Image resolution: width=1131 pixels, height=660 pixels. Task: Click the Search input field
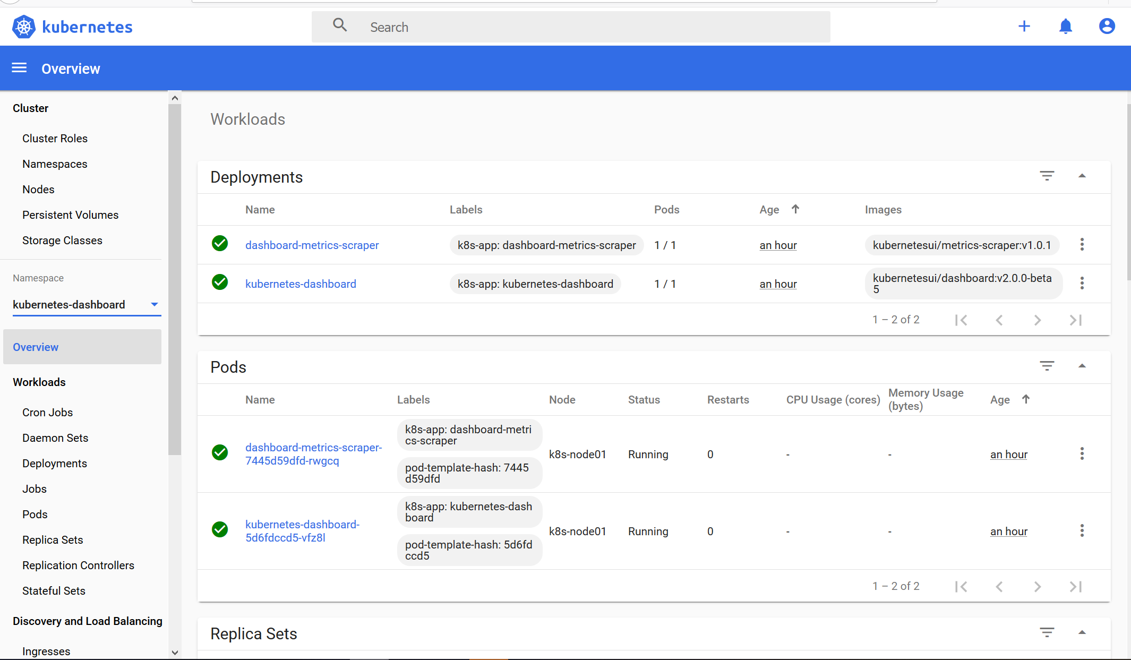(x=571, y=27)
